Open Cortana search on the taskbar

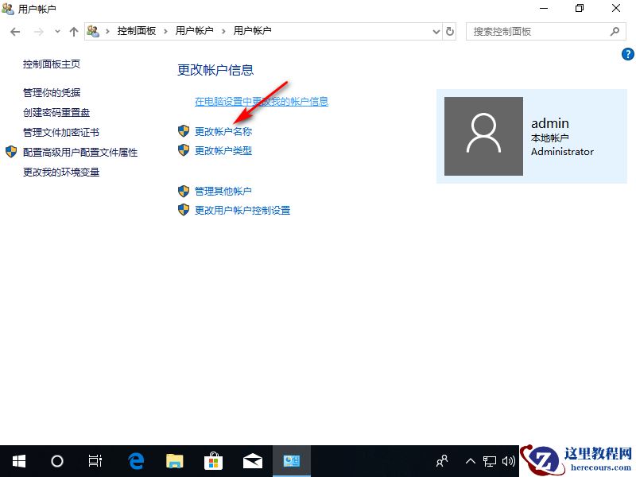click(x=56, y=460)
